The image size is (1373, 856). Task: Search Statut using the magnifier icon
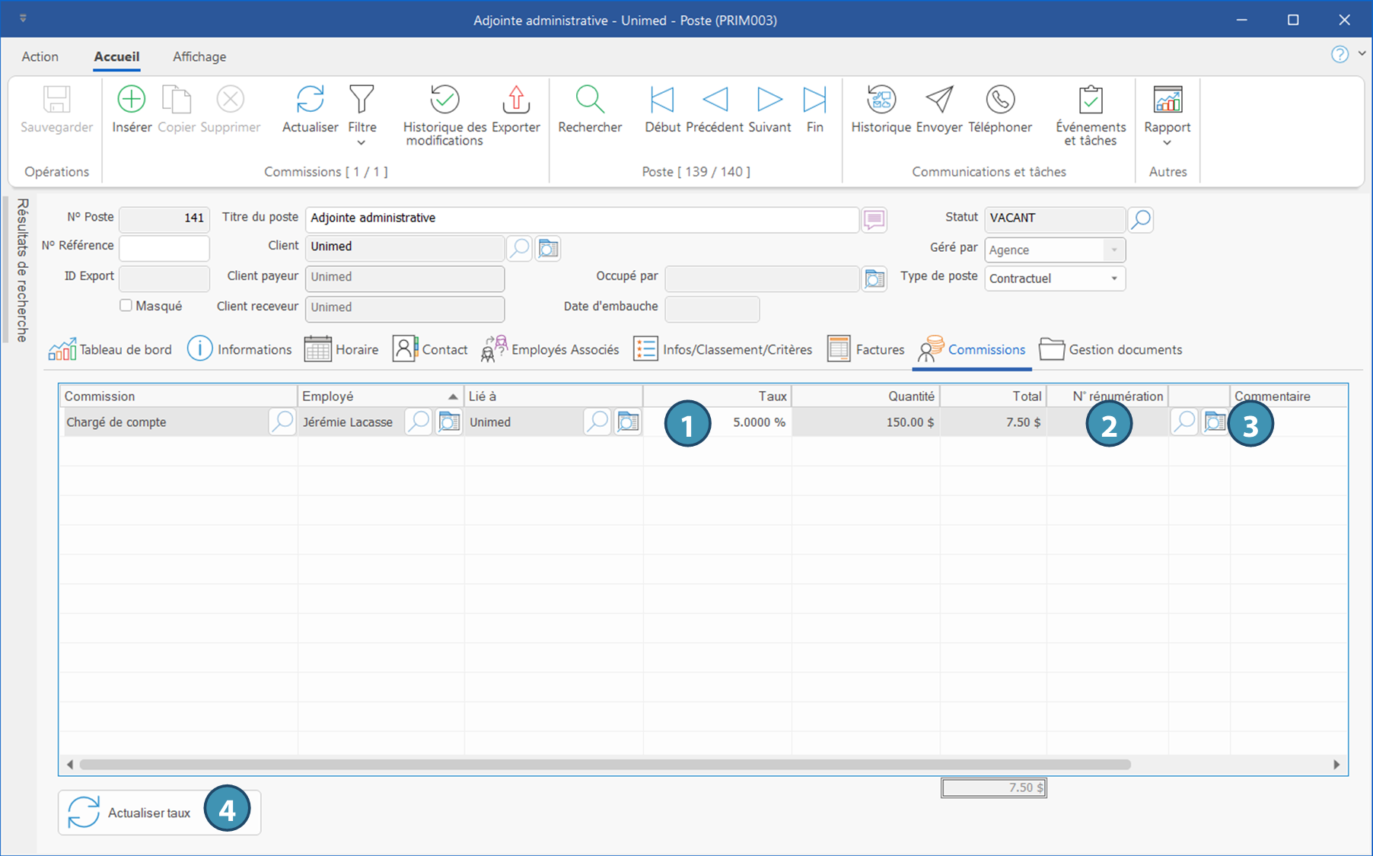pyautogui.click(x=1140, y=219)
